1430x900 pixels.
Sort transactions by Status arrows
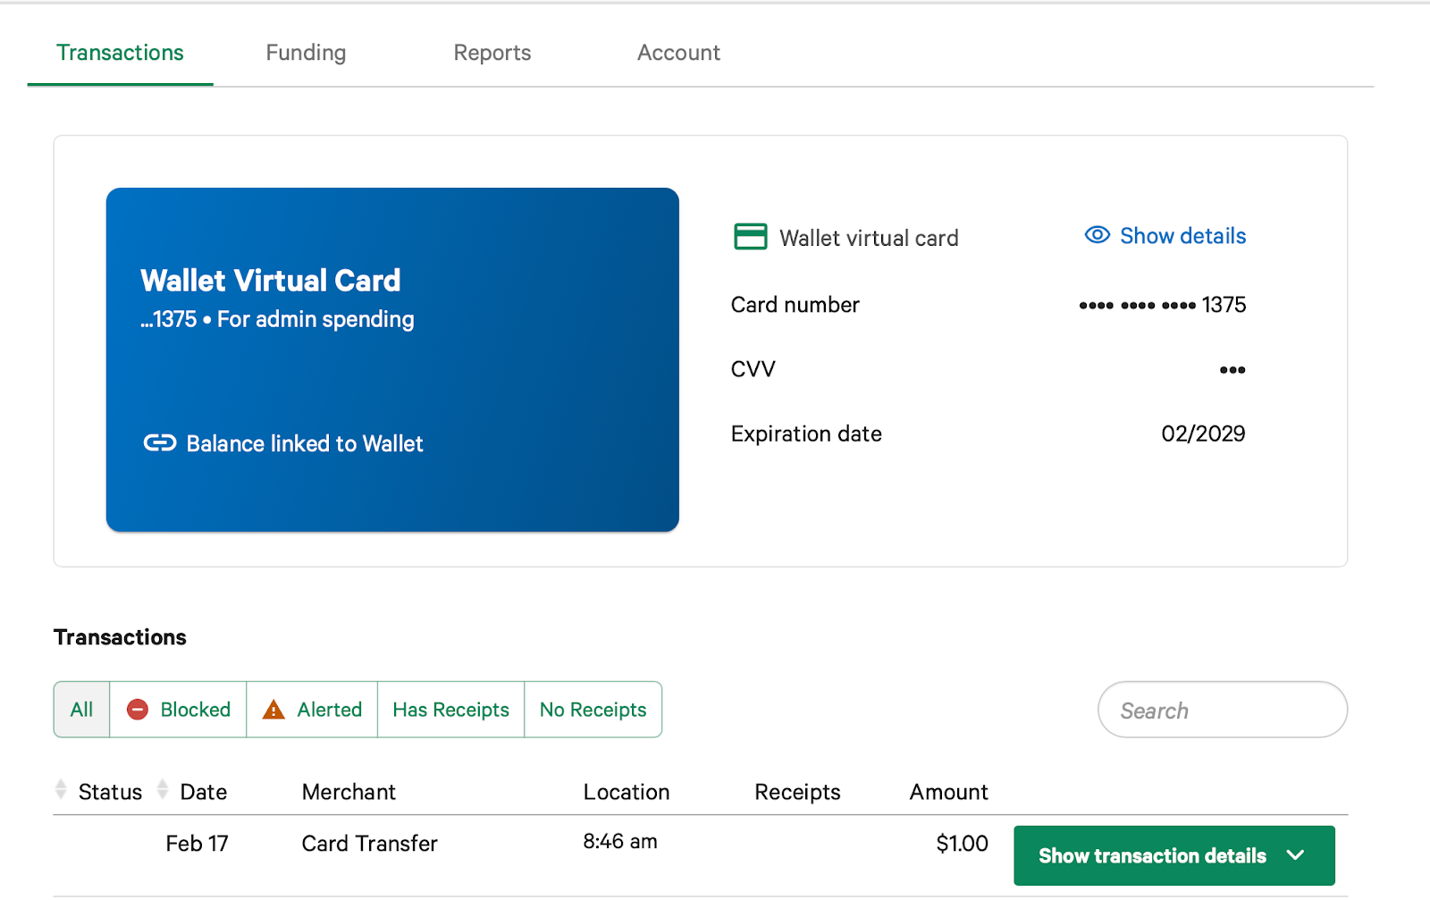pyautogui.click(x=61, y=790)
